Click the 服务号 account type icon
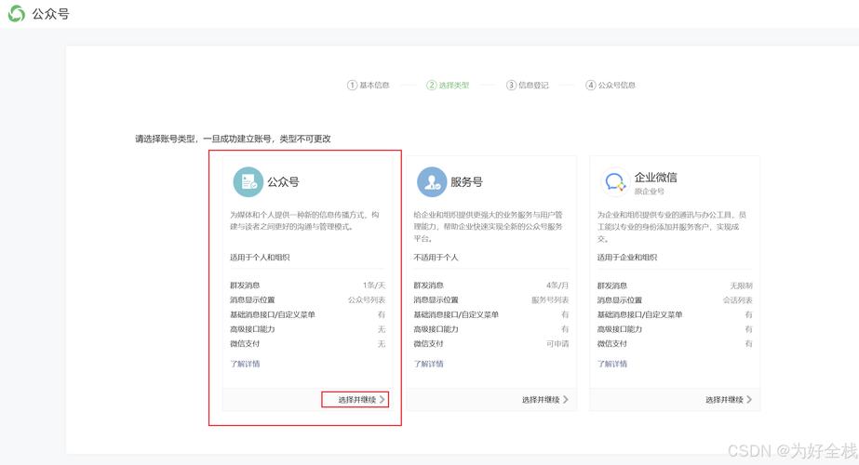The width and height of the screenshot is (859, 465). 431,182
